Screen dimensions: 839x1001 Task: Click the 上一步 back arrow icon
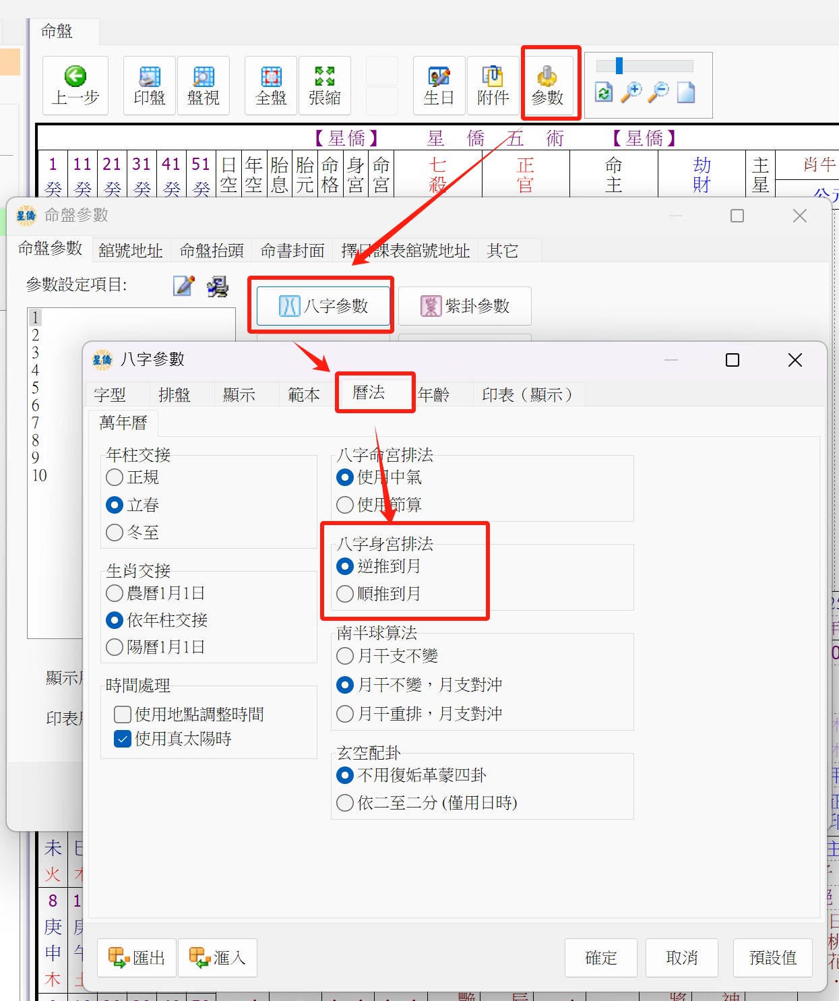pos(75,77)
